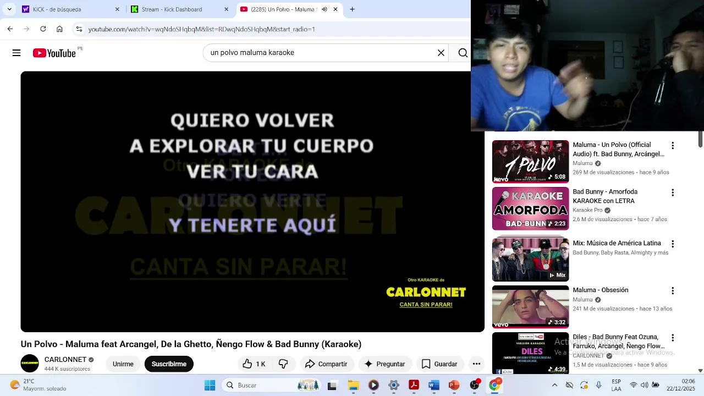The image size is (704, 396).
Task: Close the Stream - Kick Dashboard tab
Action: 226,9
